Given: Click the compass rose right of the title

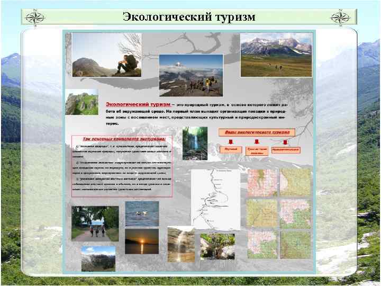Looking at the screenshot, I should point(340,17).
